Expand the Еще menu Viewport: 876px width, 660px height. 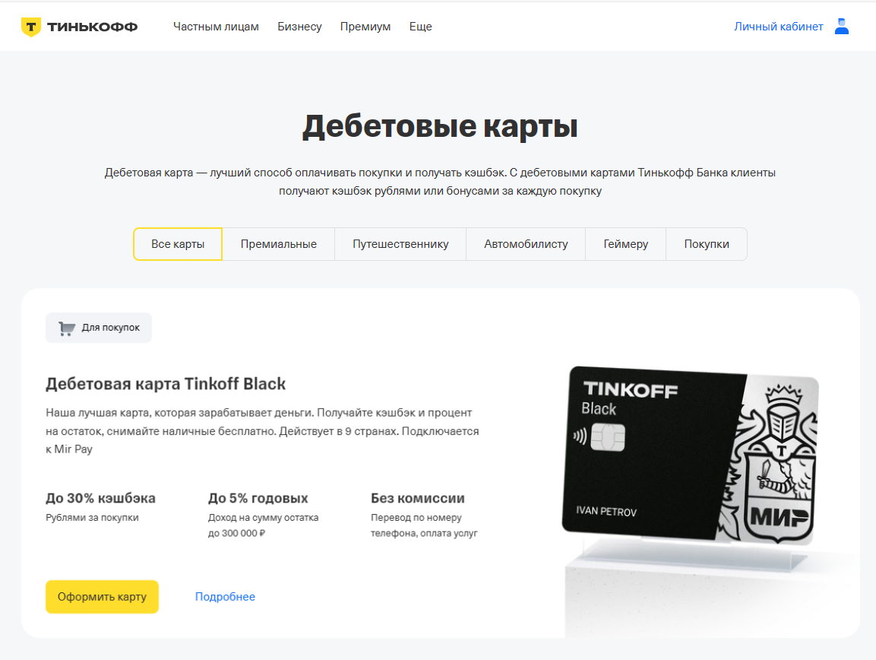421,27
